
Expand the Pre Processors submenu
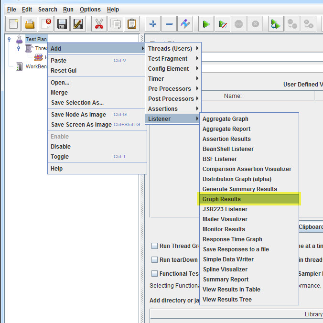pyautogui.click(x=173, y=88)
